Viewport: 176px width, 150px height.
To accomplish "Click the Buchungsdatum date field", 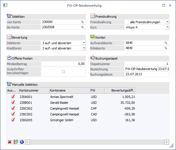I will pos(147,74).
